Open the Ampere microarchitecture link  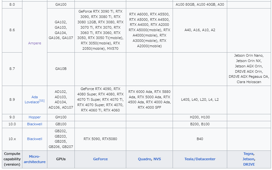[x=34, y=43]
